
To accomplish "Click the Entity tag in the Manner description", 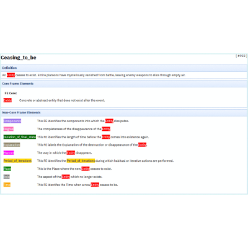I will click(x=71, y=153).
